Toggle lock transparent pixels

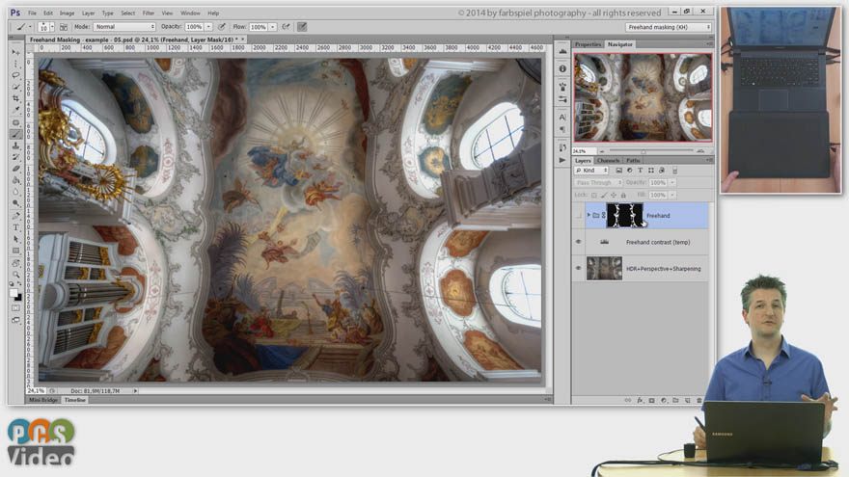[x=594, y=195]
